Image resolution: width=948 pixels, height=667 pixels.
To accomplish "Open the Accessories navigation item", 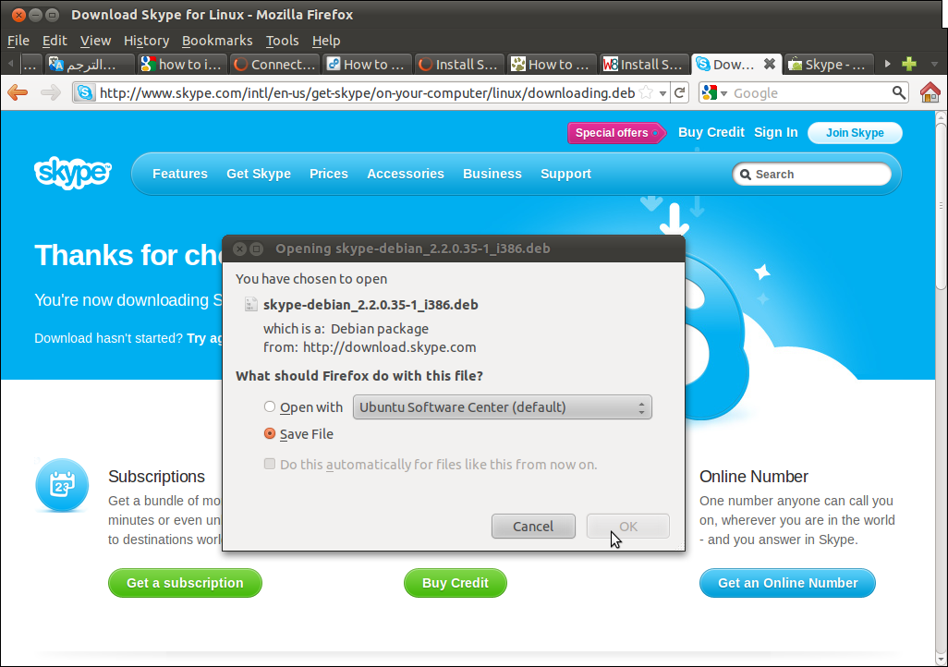I will [x=405, y=174].
